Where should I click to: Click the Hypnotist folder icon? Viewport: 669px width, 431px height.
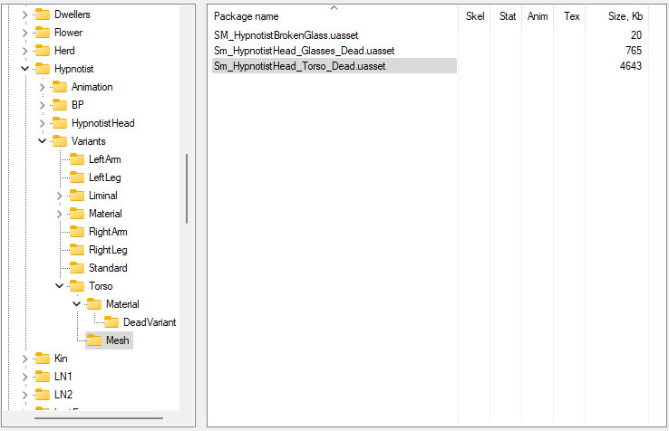click(42, 69)
